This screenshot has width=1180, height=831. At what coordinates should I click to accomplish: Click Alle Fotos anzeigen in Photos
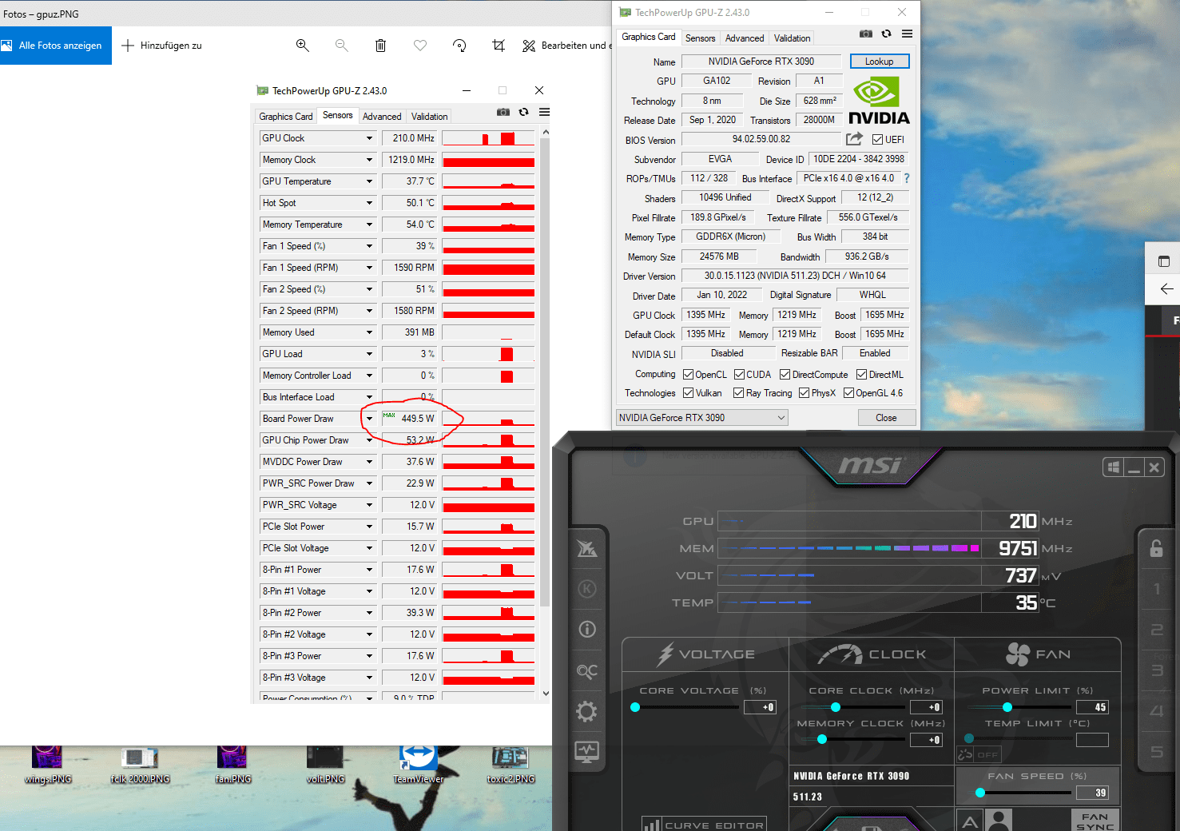tap(56, 46)
